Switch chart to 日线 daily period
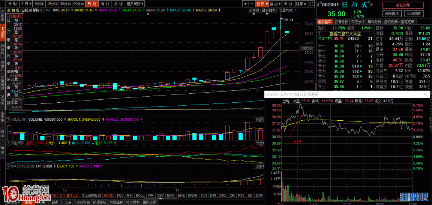Screen dimensions: 432x205 [90, 3]
